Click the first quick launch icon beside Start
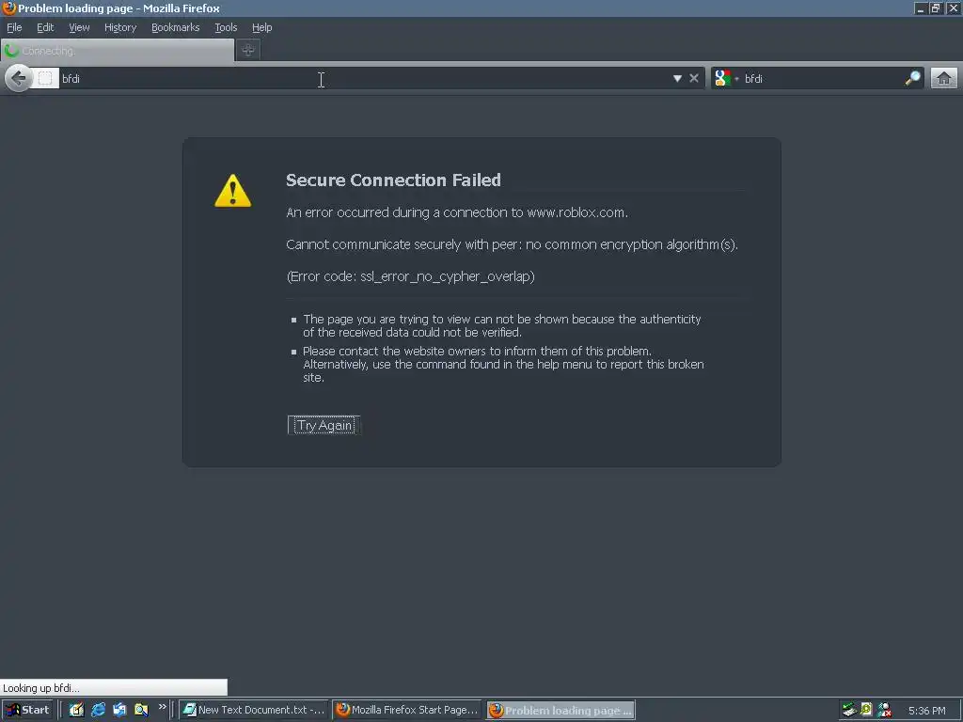Viewport: 963px width, 722px height. [76, 710]
